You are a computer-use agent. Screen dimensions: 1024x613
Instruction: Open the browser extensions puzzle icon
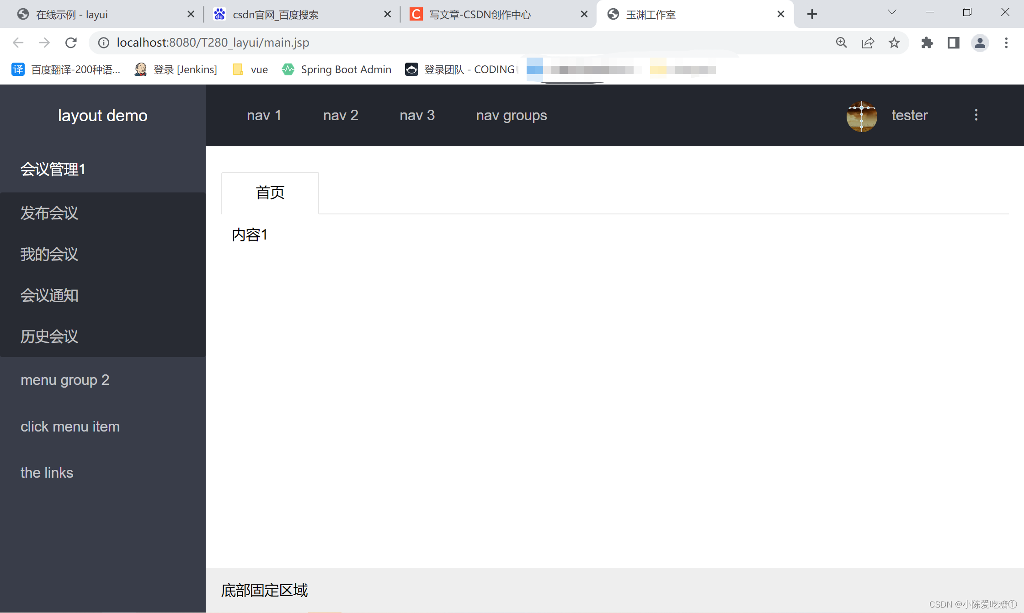click(x=927, y=43)
